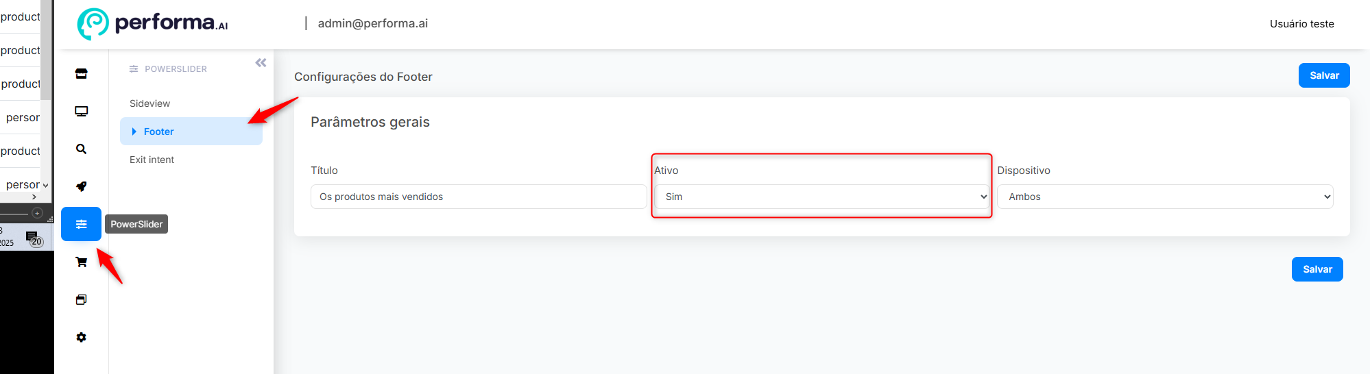Click the Usuário teste user label
This screenshot has height=374, width=1370.
coord(1301,24)
